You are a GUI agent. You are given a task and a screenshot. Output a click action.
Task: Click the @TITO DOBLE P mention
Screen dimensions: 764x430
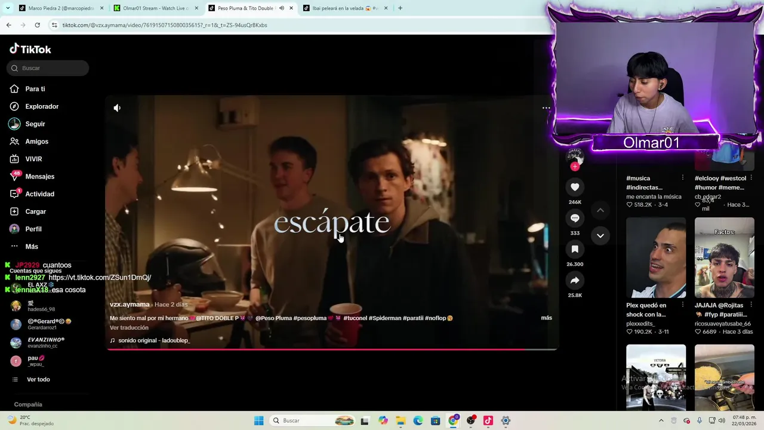[x=217, y=318]
